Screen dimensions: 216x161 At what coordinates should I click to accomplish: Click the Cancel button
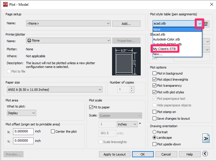pos(166,154)
